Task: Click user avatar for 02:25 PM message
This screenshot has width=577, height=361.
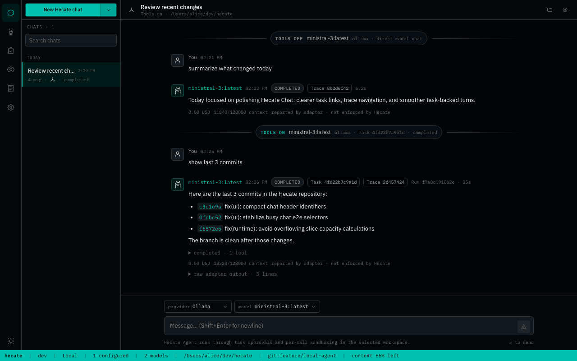Action: click(178, 154)
